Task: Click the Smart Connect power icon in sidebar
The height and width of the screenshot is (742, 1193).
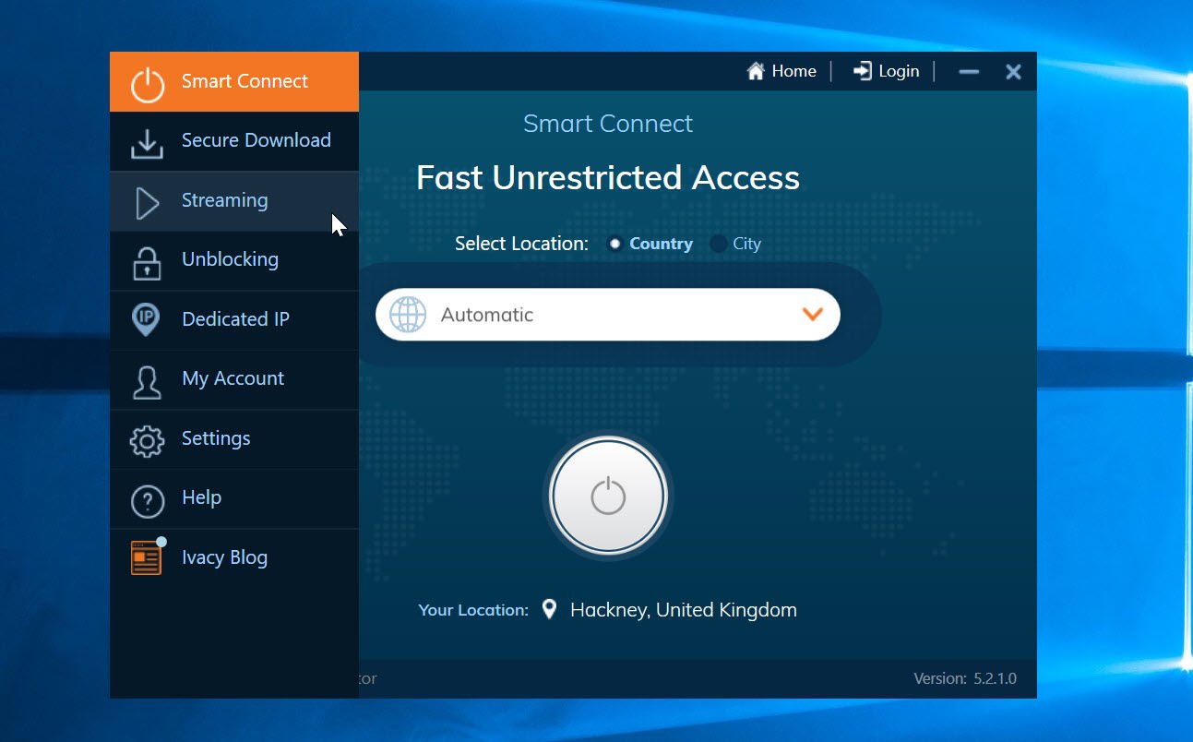Action: [x=147, y=84]
